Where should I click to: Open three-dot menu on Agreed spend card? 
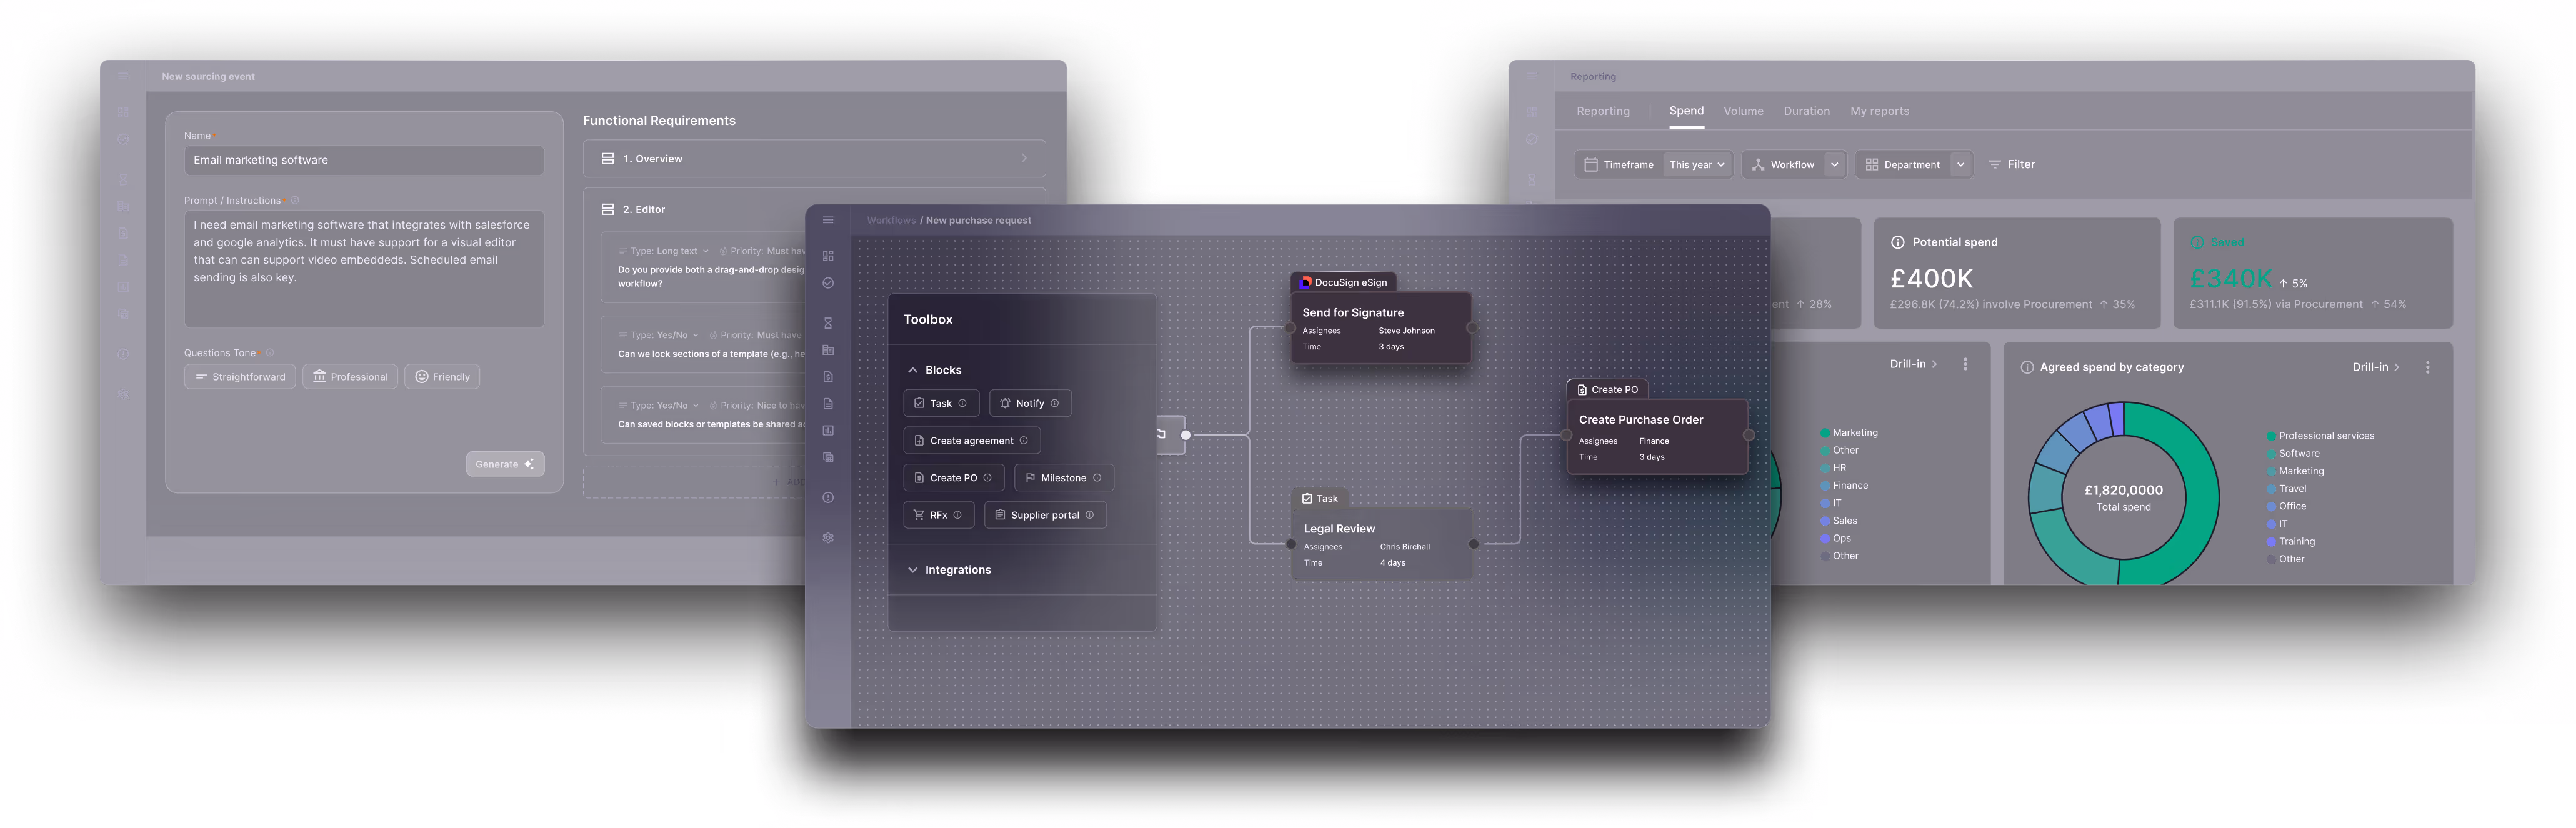[x=2428, y=367]
